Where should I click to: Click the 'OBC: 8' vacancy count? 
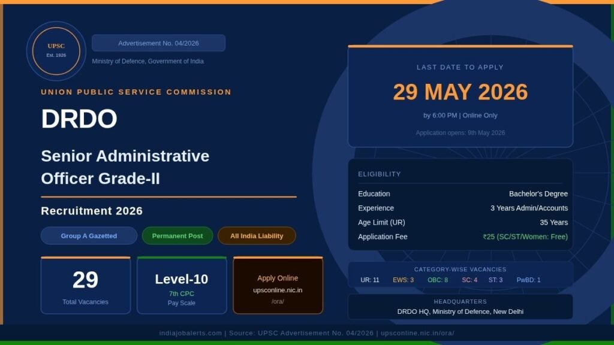(x=438, y=280)
